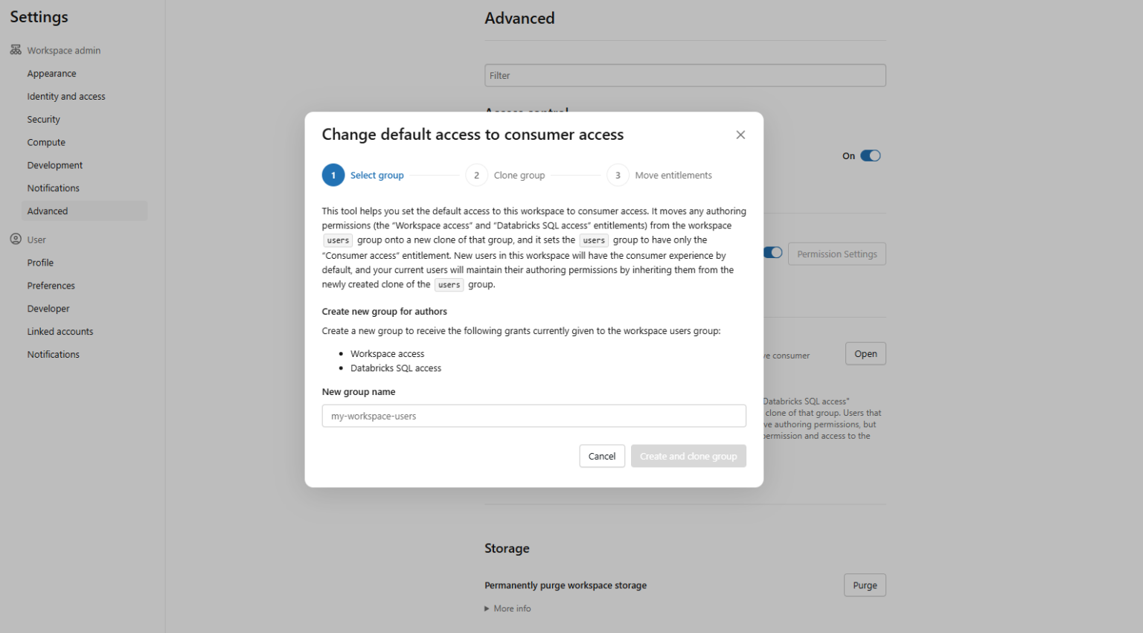Screen dimensions: 1143x633
Task: Open Identity and access settings
Action: 66,96
